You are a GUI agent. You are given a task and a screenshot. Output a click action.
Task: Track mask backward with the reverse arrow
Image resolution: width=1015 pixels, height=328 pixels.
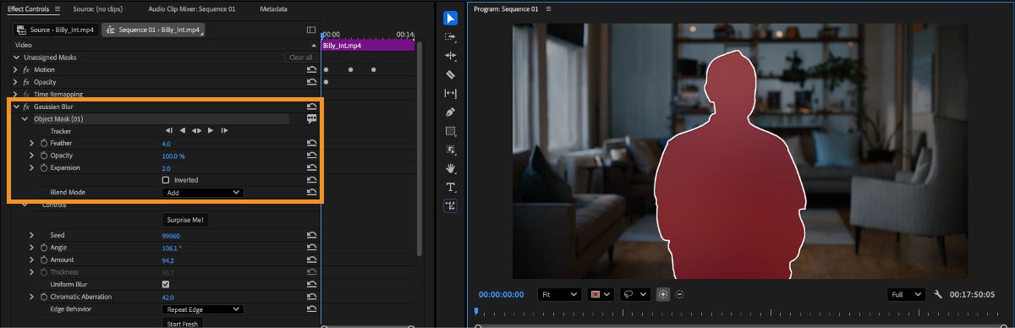182,130
